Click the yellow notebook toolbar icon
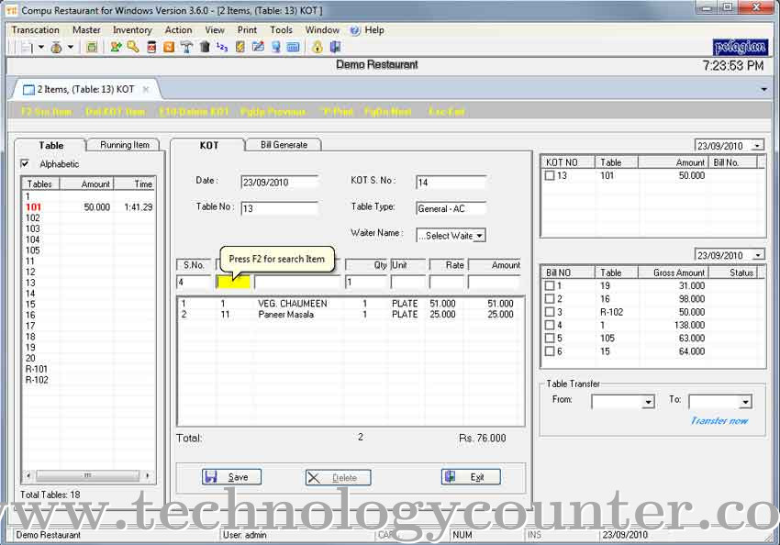Image resolution: width=780 pixels, height=545 pixels. tap(240, 47)
